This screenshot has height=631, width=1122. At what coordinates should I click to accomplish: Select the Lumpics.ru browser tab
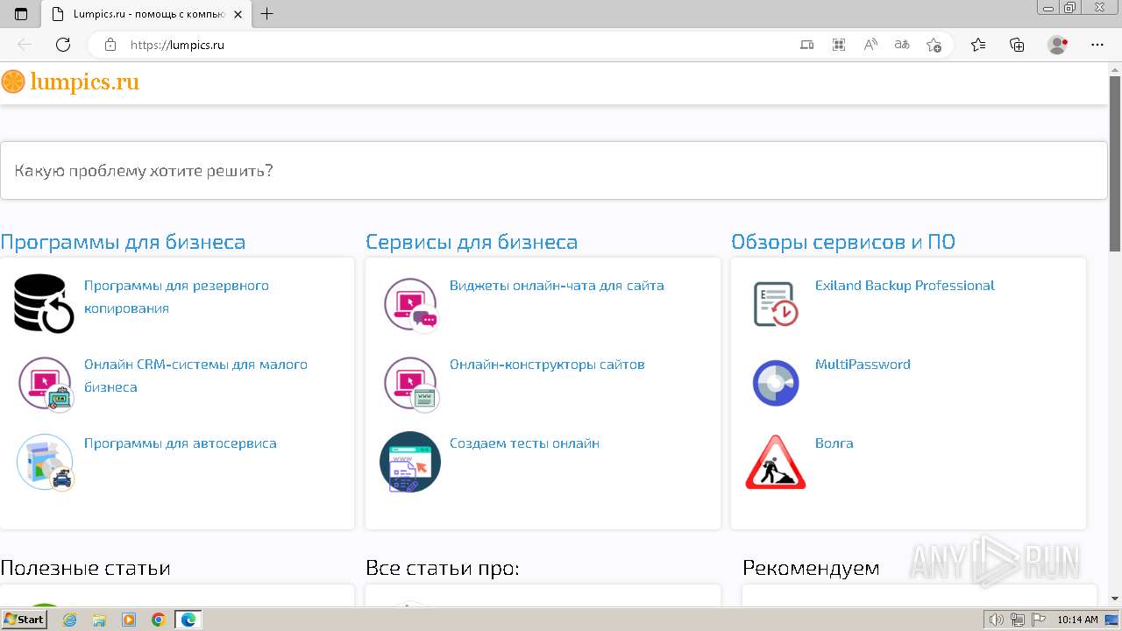pos(146,14)
